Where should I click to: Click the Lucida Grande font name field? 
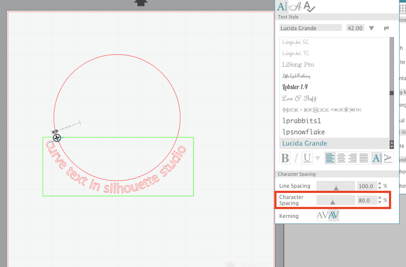(x=310, y=28)
